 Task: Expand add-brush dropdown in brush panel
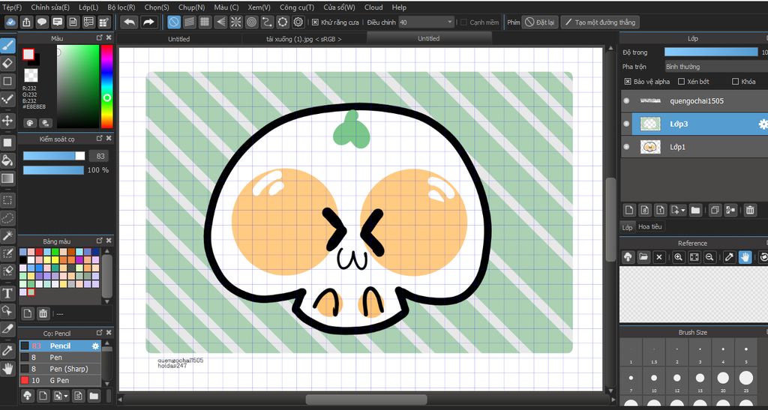[x=66, y=396]
